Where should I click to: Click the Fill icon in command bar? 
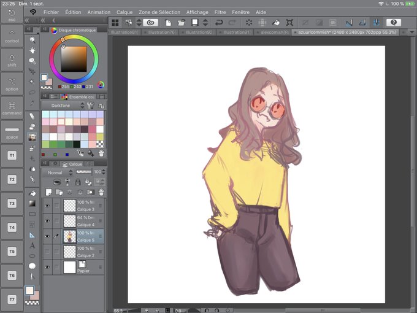(x=276, y=23)
